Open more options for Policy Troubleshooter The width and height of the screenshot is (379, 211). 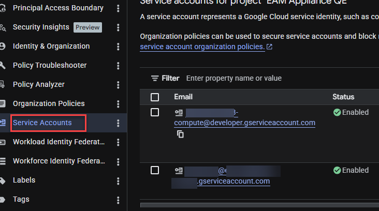pyautogui.click(x=118, y=66)
